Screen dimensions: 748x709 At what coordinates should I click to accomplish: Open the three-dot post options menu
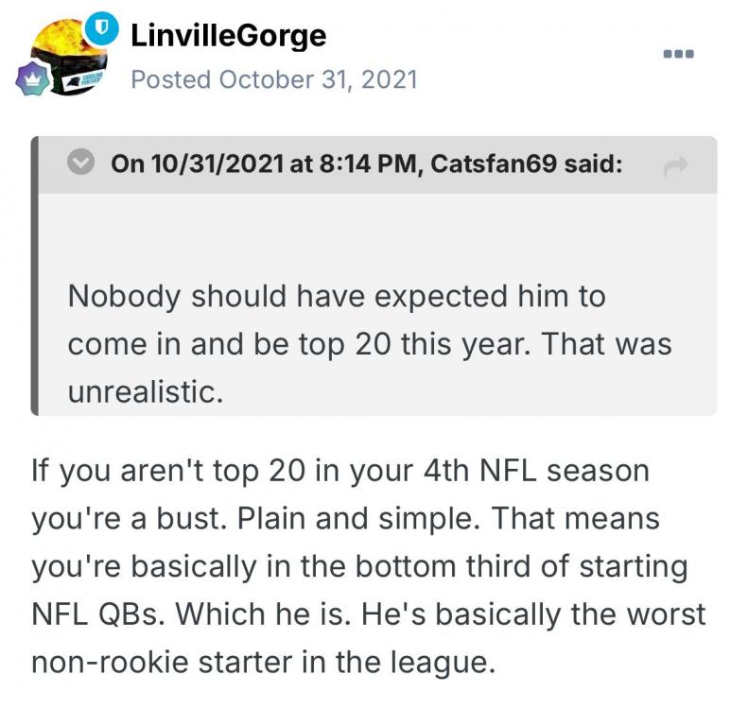tap(678, 54)
